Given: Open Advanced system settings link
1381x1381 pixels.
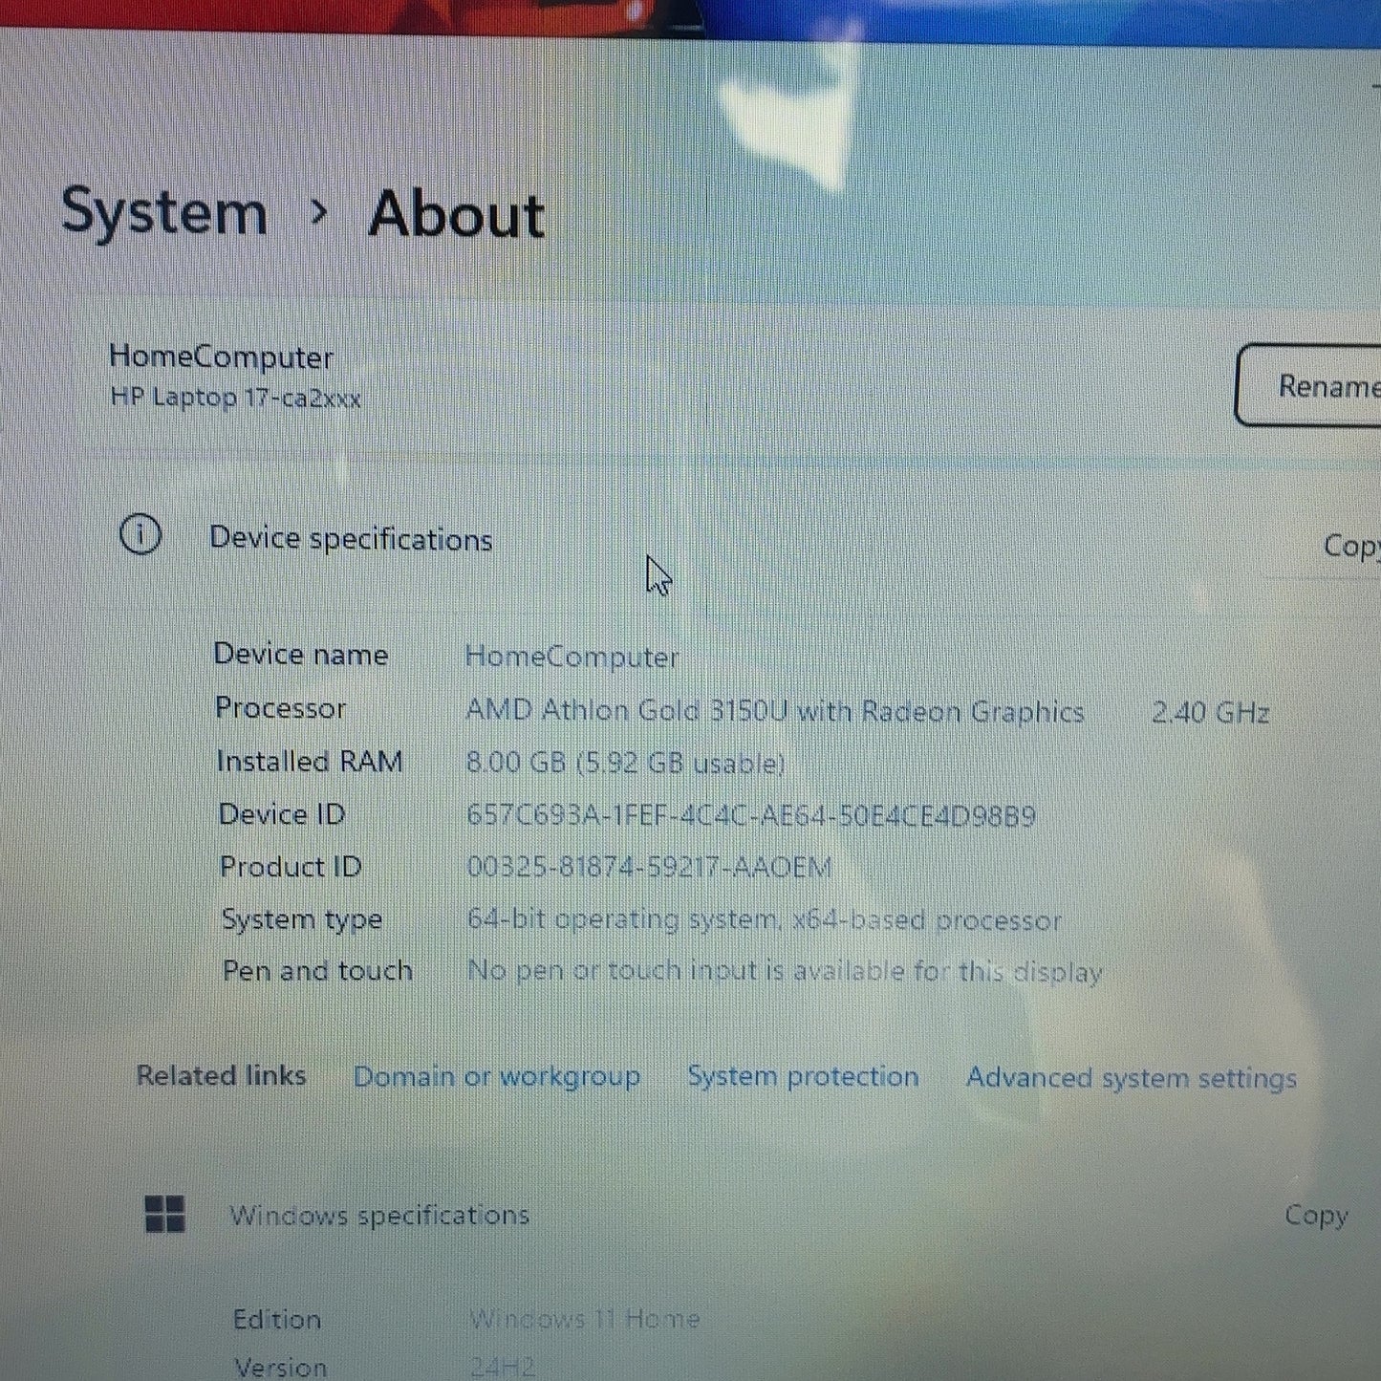Looking at the screenshot, I should pyautogui.click(x=1132, y=1078).
